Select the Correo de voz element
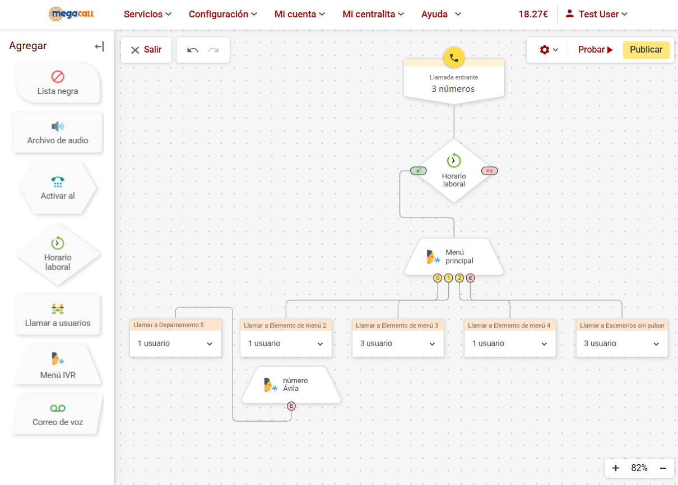The width and height of the screenshot is (678, 485). pyautogui.click(x=58, y=414)
